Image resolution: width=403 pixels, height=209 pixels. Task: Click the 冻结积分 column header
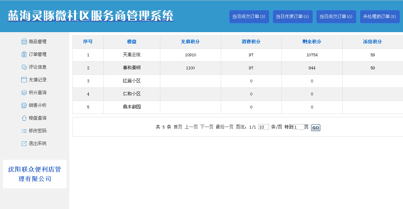373,42
